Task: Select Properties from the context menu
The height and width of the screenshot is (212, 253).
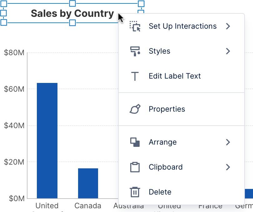Action: pos(167,109)
